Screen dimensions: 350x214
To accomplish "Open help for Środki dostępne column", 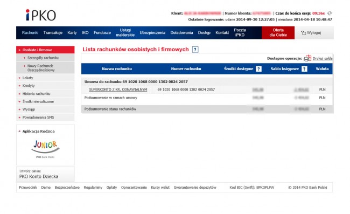I will point(258,69).
